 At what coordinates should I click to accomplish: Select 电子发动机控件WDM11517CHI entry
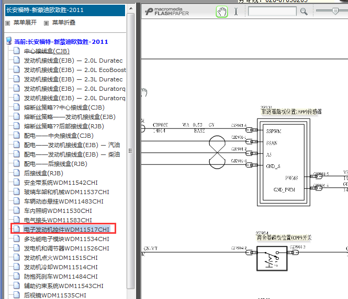pyautogui.click(x=66, y=230)
